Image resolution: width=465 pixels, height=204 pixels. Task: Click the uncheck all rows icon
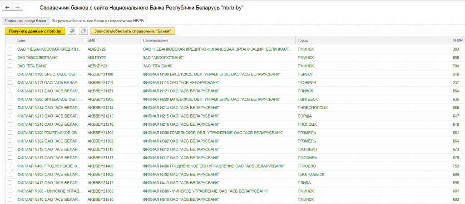pyautogui.click(x=83, y=31)
